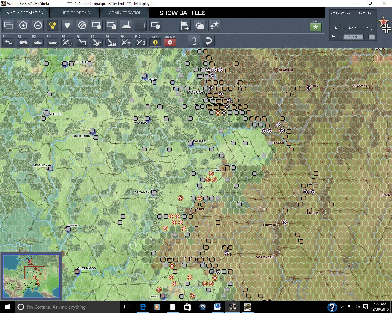Select F2 rail transport mode train icon
This screenshot has height=313, width=392.
point(23,42)
